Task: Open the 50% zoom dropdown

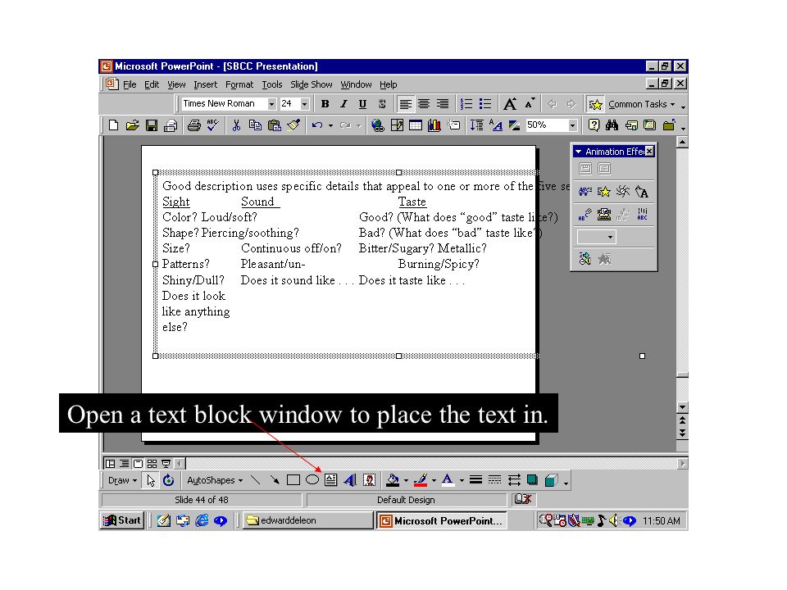Action: point(573,125)
